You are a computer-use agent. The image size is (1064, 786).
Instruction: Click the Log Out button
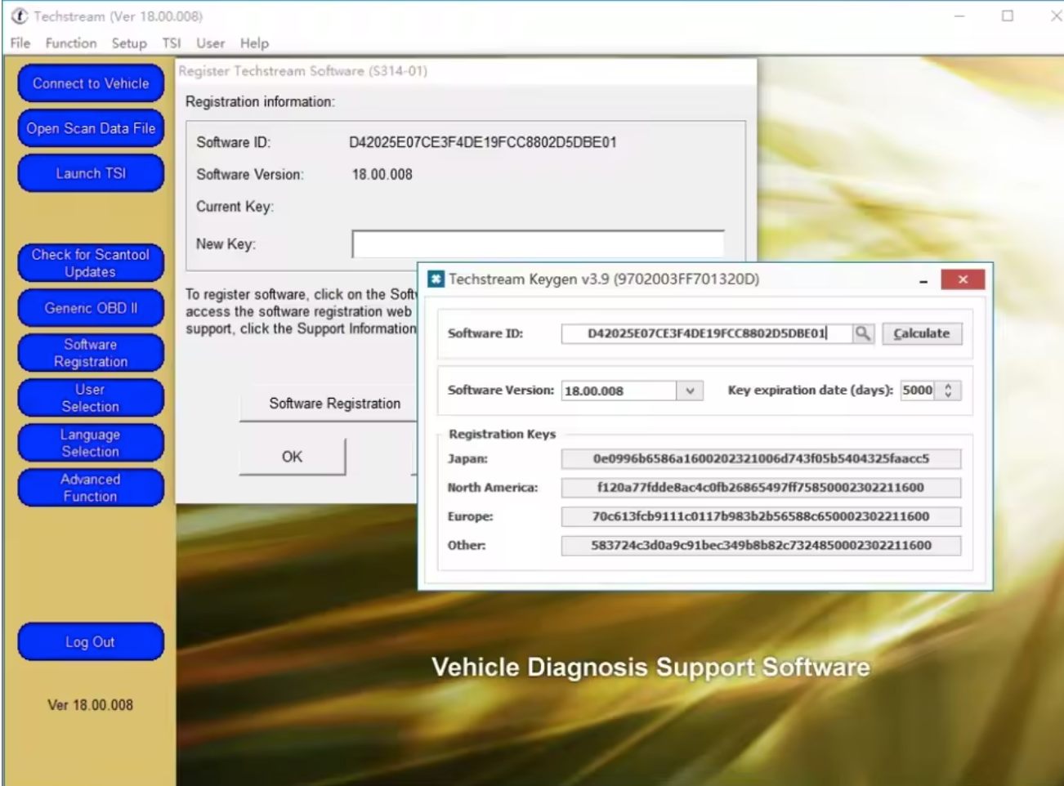coord(91,642)
